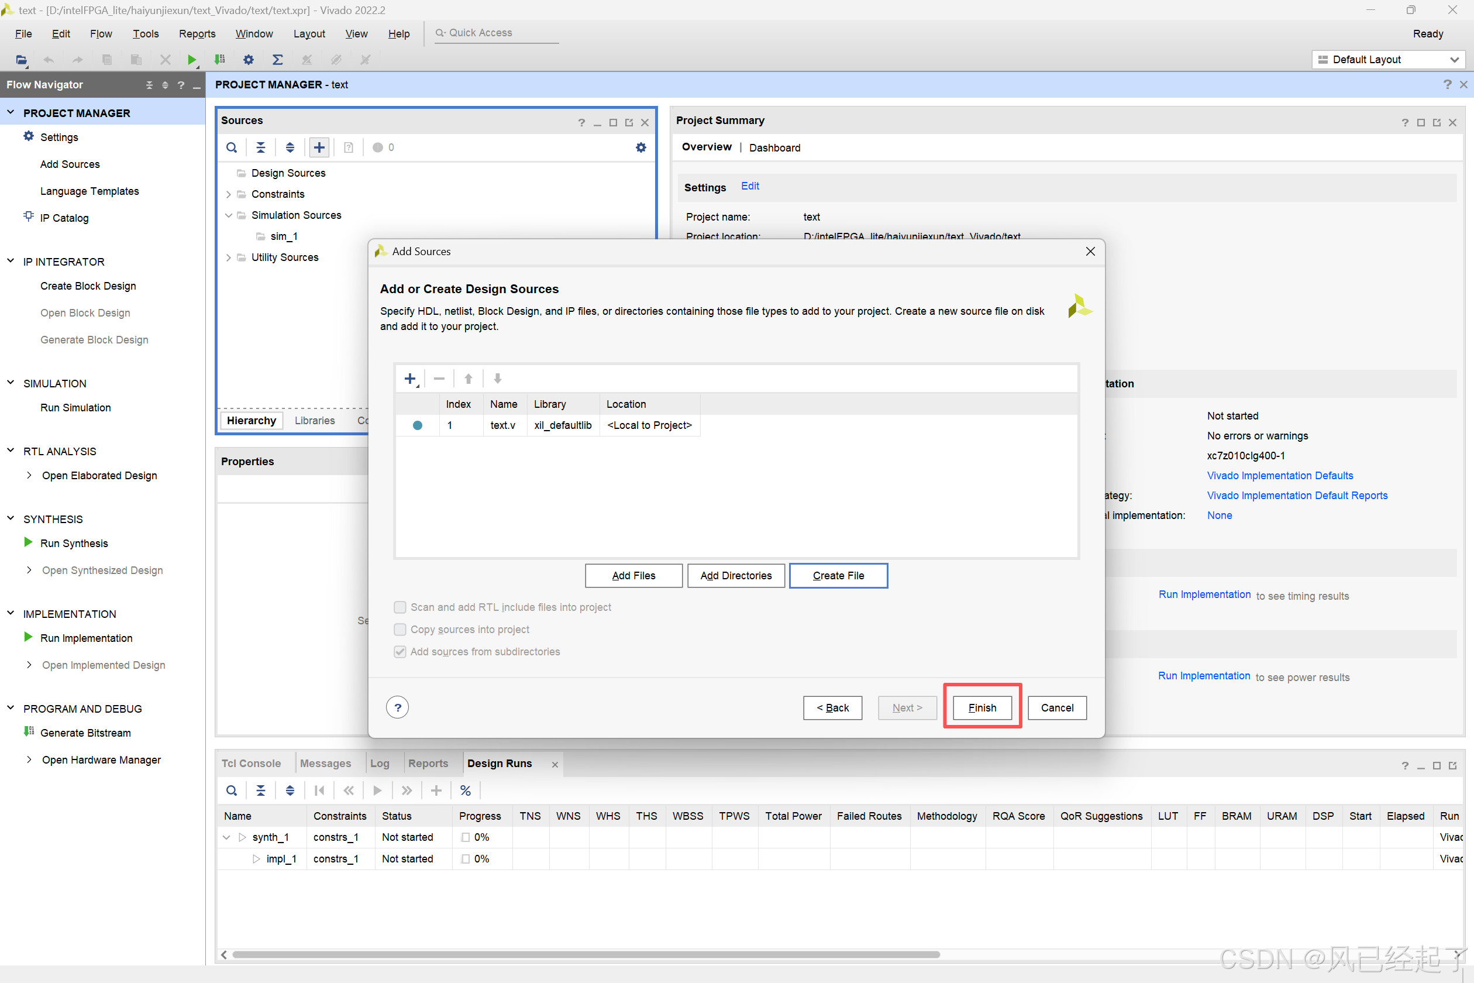Switch to the Messages tab
The width and height of the screenshot is (1474, 983).
tap(325, 763)
